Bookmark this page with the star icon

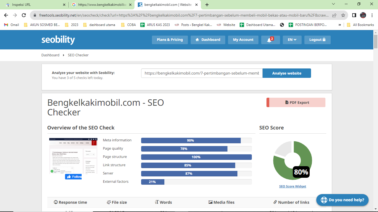click(343, 15)
